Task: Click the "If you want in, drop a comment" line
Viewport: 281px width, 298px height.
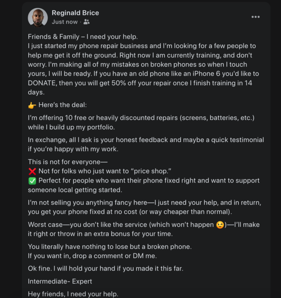Action: tap(92, 256)
